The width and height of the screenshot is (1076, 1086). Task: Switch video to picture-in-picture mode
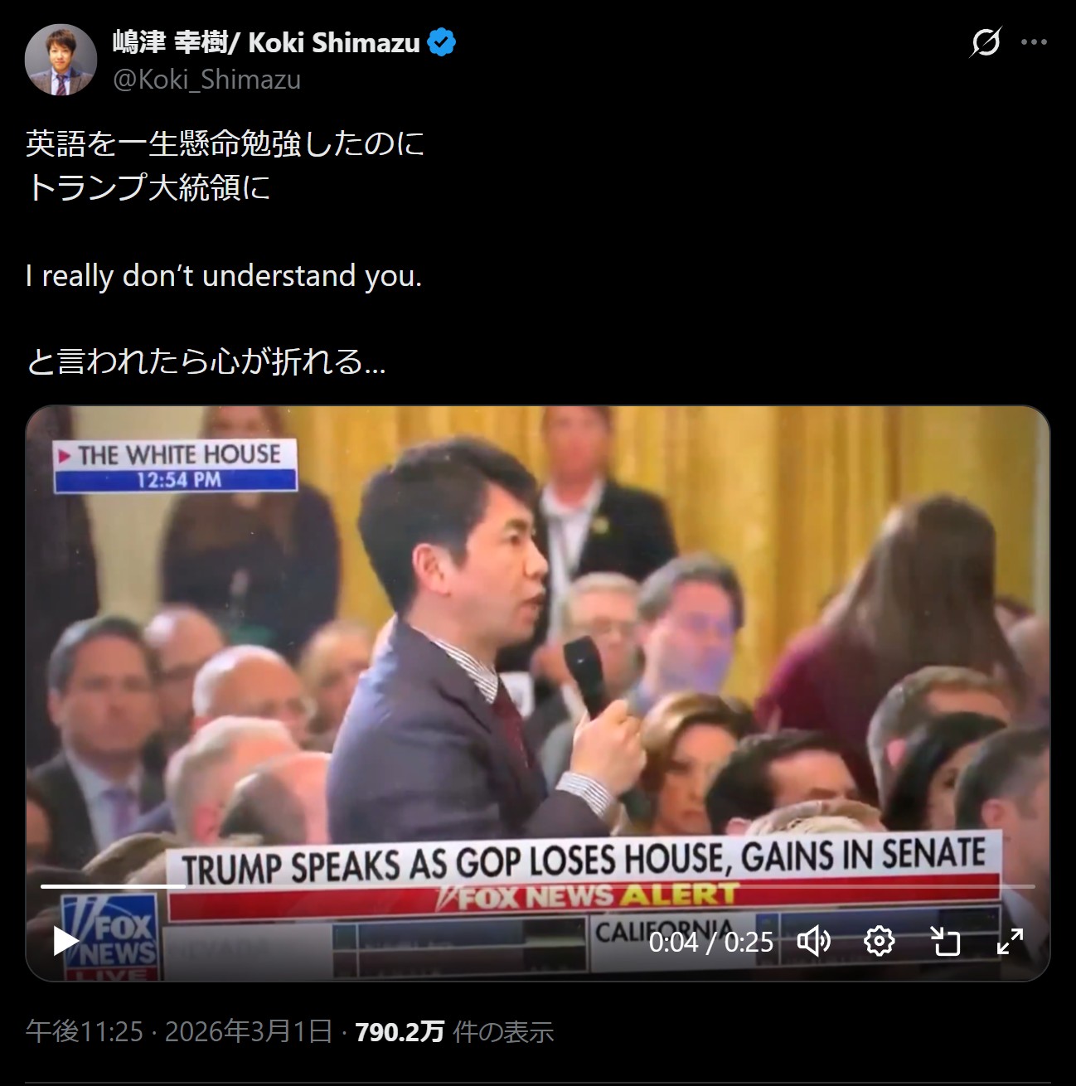[944, 941]
